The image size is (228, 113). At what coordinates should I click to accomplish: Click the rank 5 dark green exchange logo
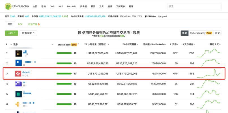click(x=19, y=94)
